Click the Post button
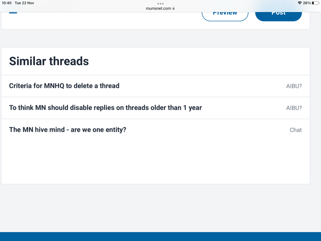 (x=278, y=12)
